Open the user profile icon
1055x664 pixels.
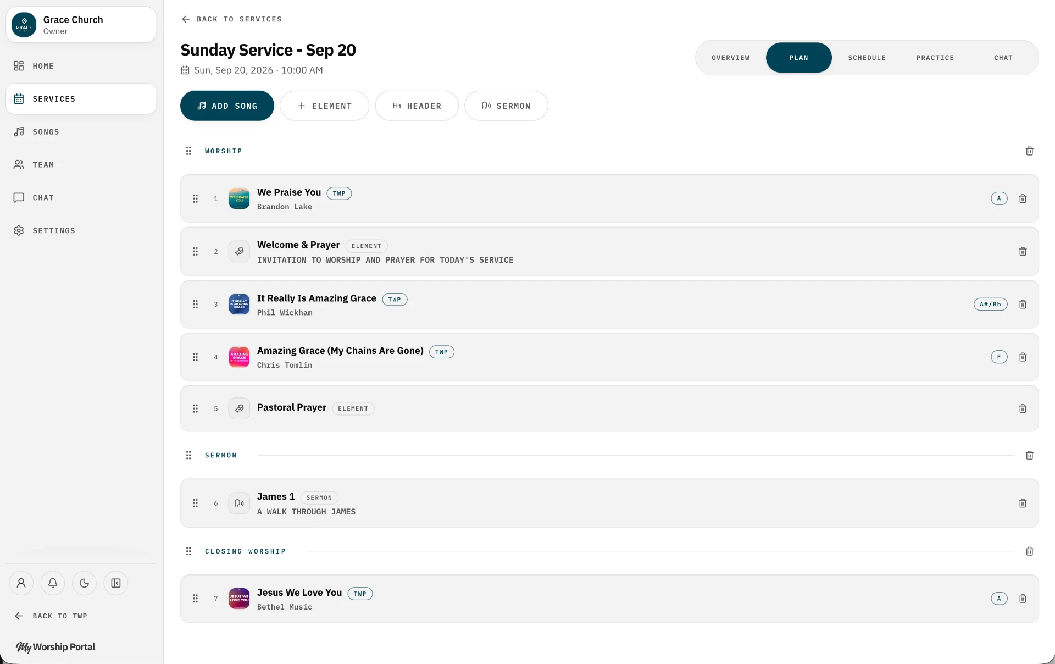click(21, 583)
